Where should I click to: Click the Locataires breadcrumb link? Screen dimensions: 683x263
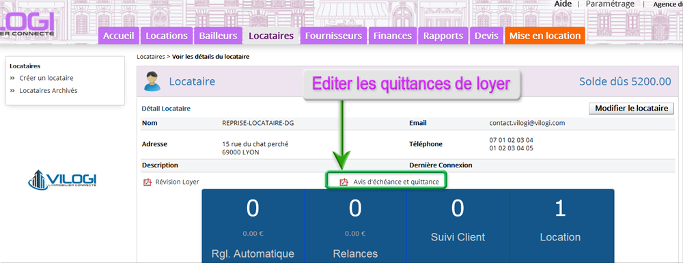tap(151, 57)
